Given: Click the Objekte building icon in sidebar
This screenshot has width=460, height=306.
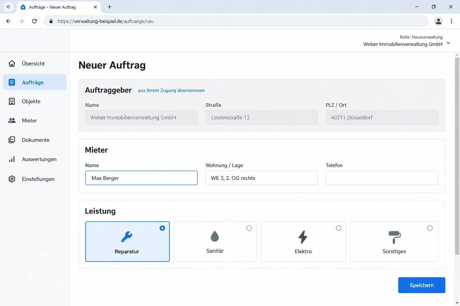Looking at the screenshot, I should point(12,101).
